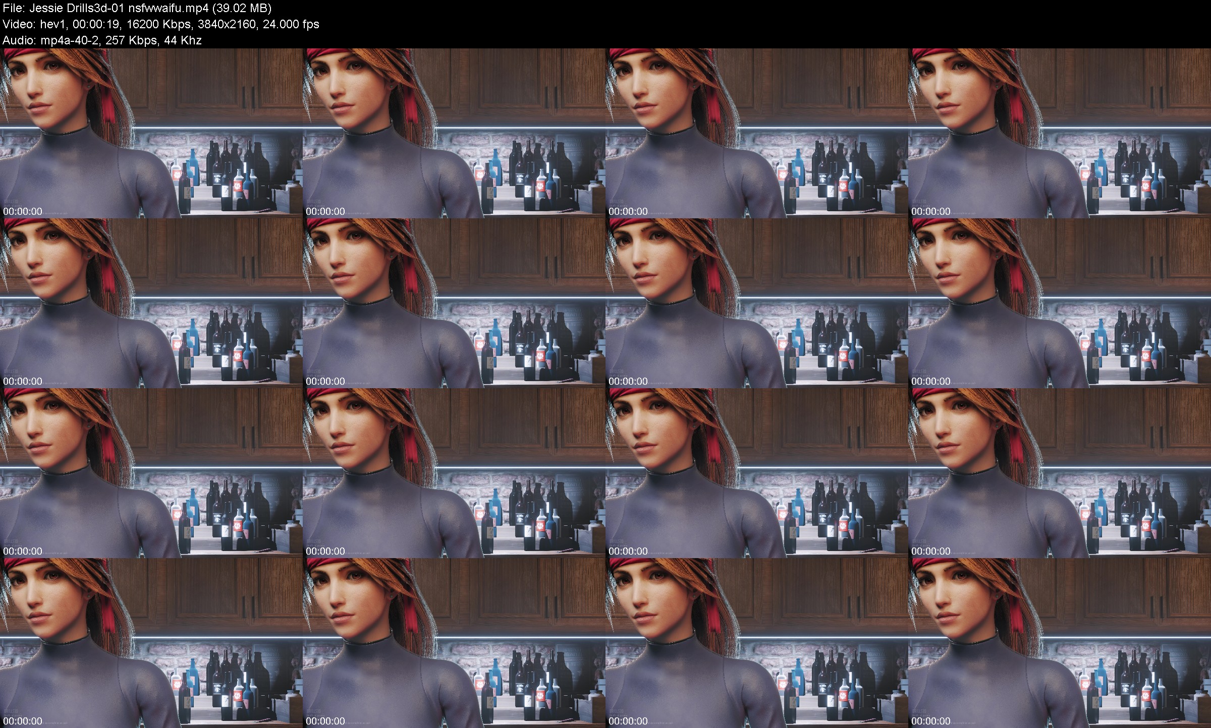Choose thumbnail in row three, column one
Image resolution: width=1211 pixels, height=728 pixels.
coord(151,473)
